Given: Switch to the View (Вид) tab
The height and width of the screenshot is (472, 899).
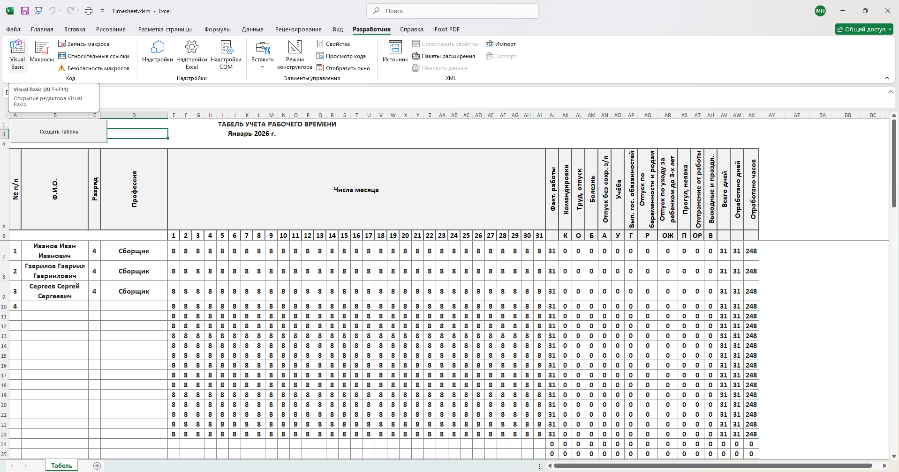Looking at the screenshot, I should [x=338, y=29].
